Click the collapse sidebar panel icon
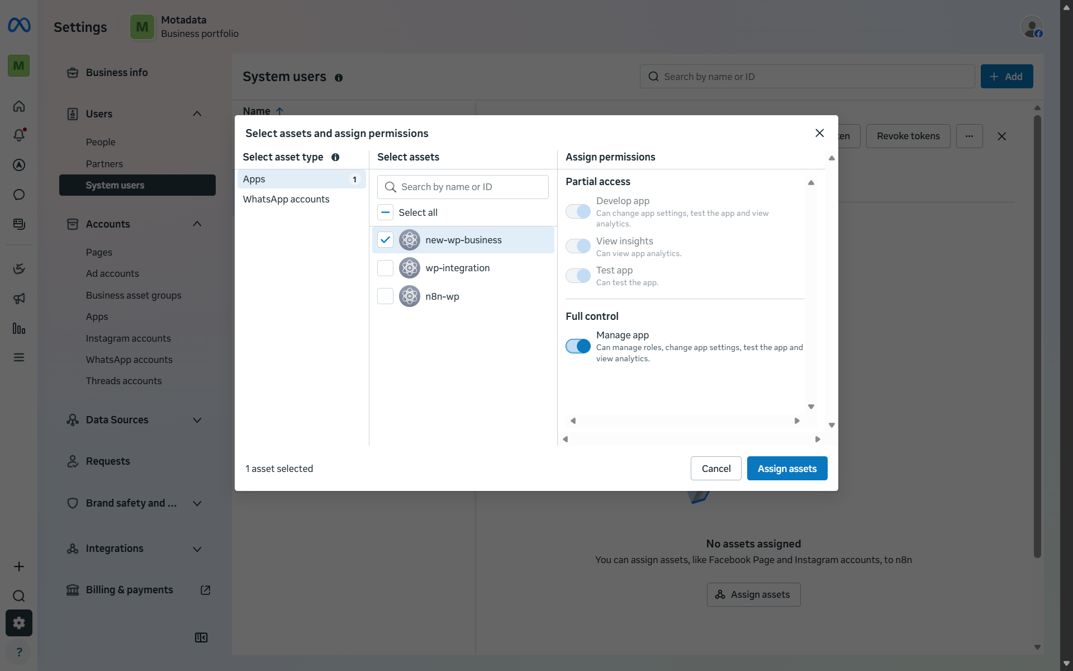Image resolution: width=1073 pixels, height=671 pixels. [x=201, y=637]
